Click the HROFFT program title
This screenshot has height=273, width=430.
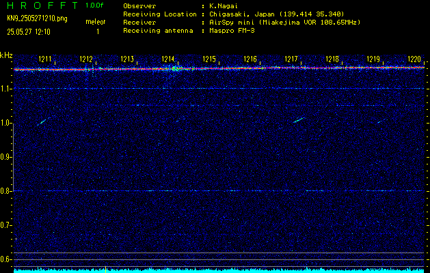point(42,5)
